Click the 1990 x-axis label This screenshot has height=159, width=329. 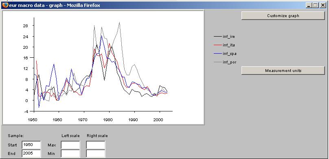click(x=133, y=120)
